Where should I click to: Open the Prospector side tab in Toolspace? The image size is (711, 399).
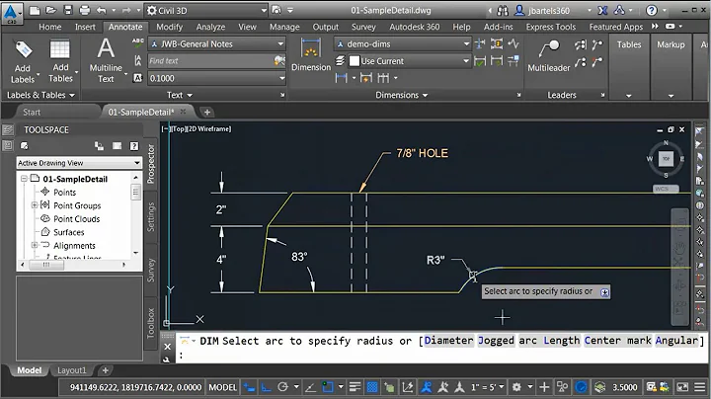(x=151, y=164)
